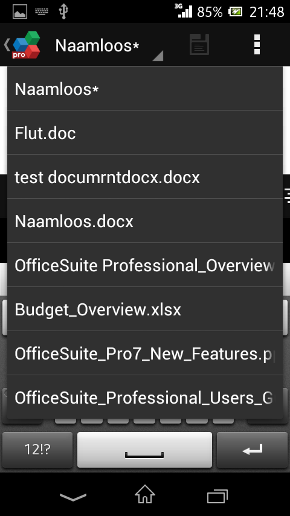Open OfficeSuite_Professional_Users_Guide file
The width and height of the screenshot is (290, 516).
pyautogui.click(x=145, y=397)
